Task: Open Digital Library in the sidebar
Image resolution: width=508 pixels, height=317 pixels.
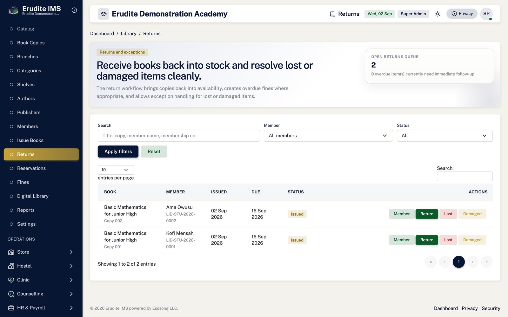Action: click(41, 196)
